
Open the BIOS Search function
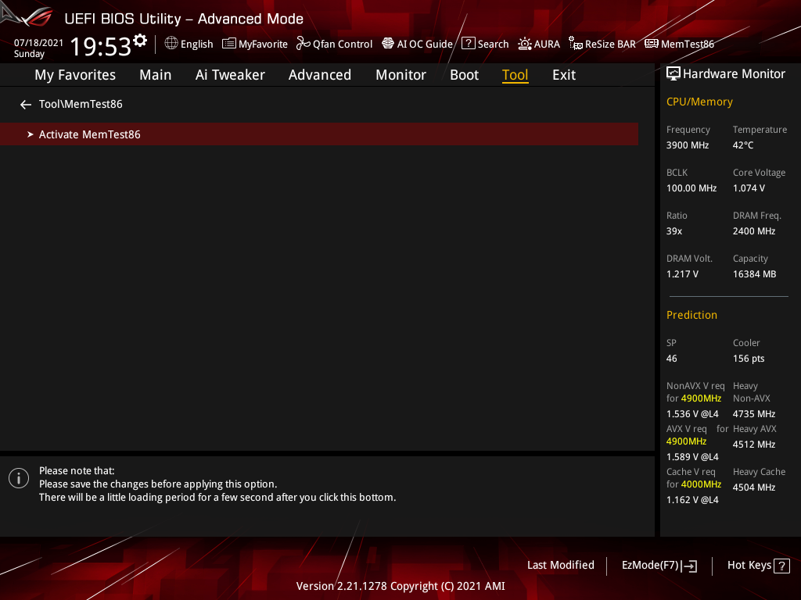pos(484,44)
